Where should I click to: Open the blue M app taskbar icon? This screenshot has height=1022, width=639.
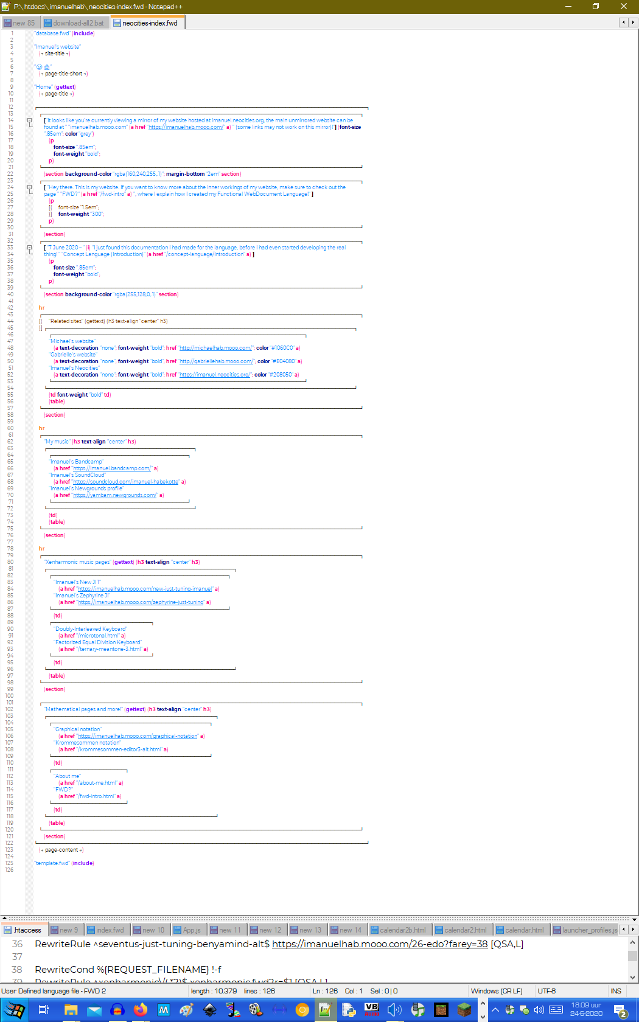coord(164,1010)
